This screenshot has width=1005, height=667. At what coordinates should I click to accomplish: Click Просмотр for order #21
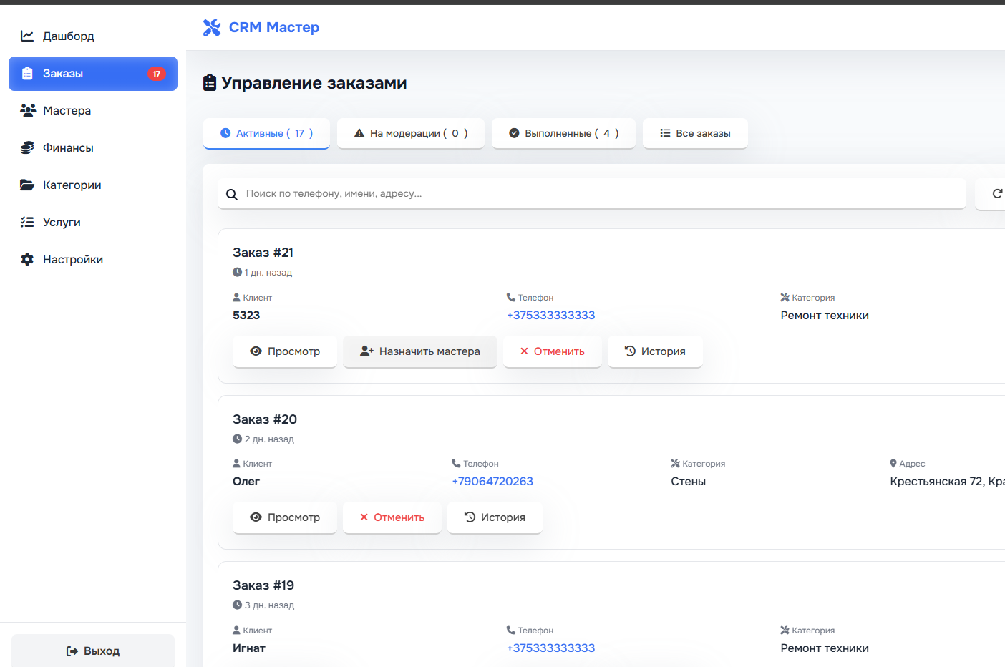point(285,351)
